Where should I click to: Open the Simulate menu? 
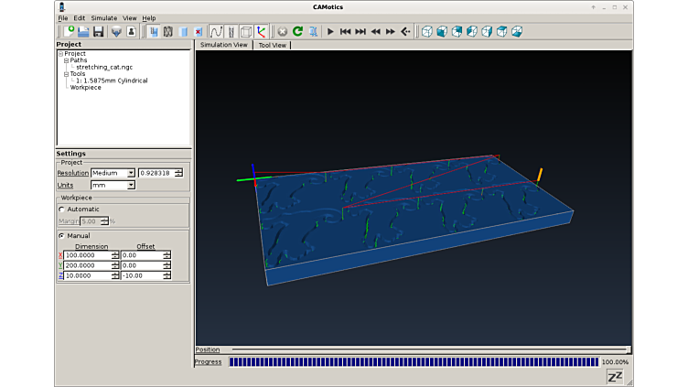[103, 17]
